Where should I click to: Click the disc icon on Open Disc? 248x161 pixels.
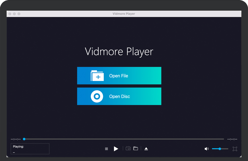coord(97,96)
